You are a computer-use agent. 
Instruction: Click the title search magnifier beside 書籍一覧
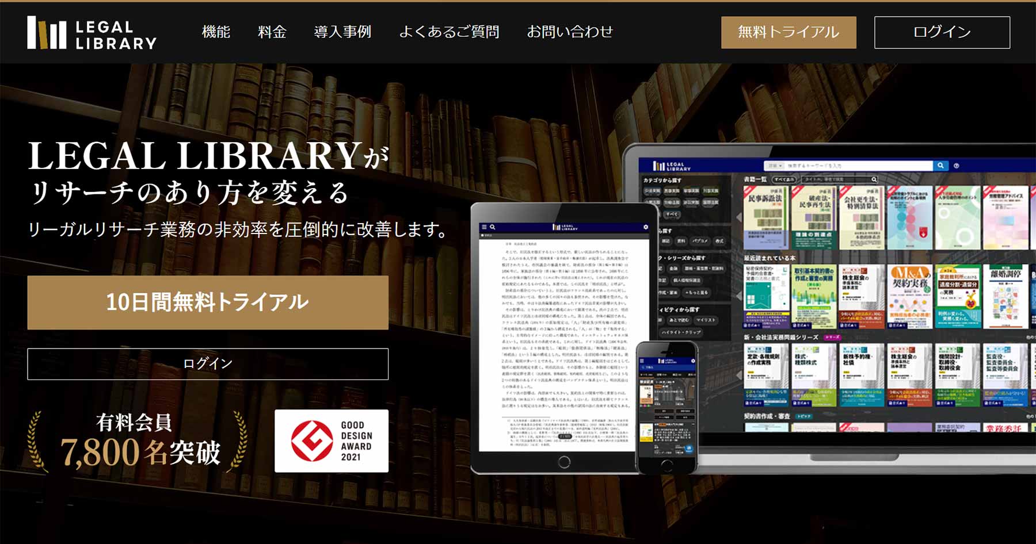pyautogui.click(x=874, y=179)
